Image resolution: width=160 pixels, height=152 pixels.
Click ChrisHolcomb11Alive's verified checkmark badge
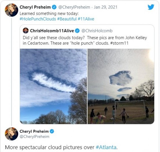click(x=77, y=31)
